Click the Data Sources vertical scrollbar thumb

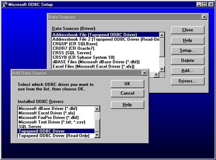click(x=162, y=47)
